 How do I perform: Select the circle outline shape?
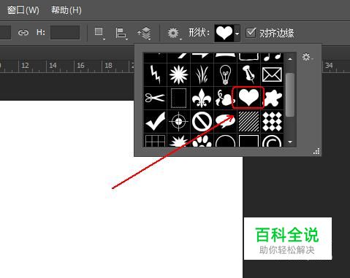(x=225, y=140)
